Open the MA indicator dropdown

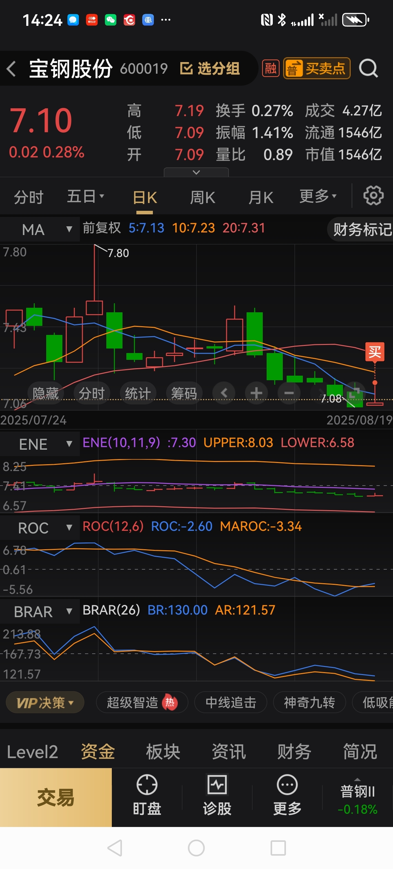[x=40, y=230]
